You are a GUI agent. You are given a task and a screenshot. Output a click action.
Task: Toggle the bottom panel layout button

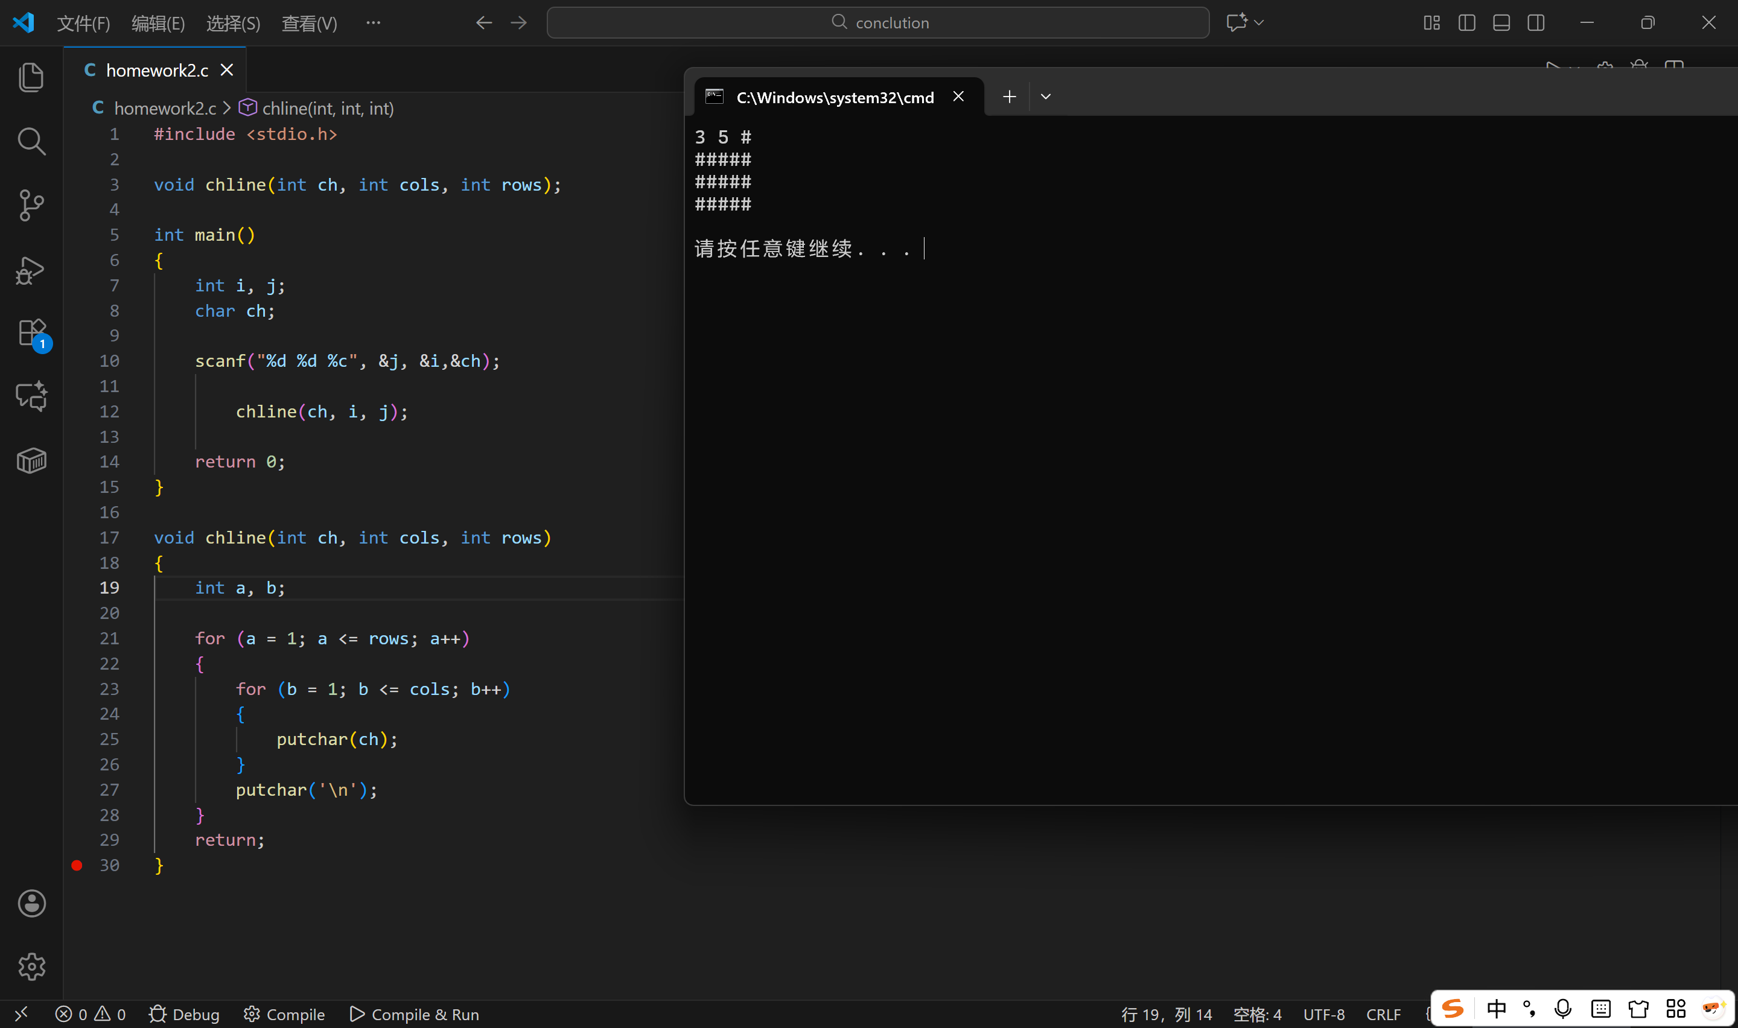tap(1501, 23)
